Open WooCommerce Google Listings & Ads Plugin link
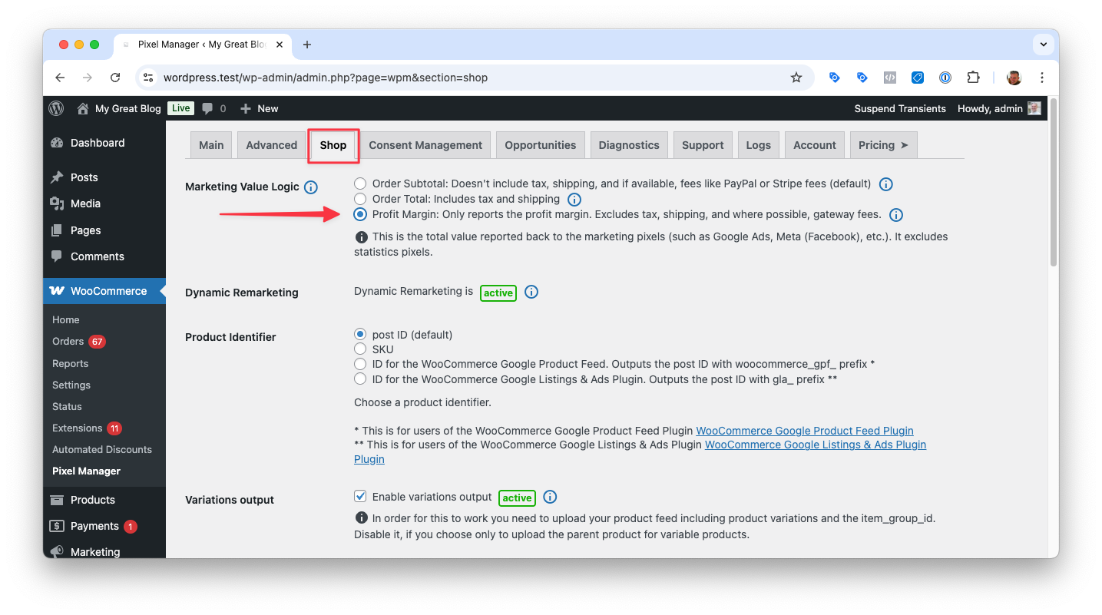 816,445
